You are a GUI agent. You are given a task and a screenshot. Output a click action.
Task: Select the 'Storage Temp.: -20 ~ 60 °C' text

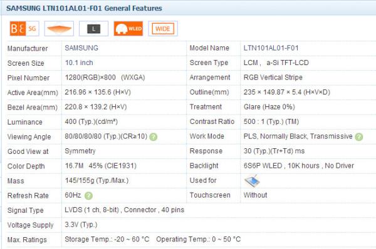point(107,240)
